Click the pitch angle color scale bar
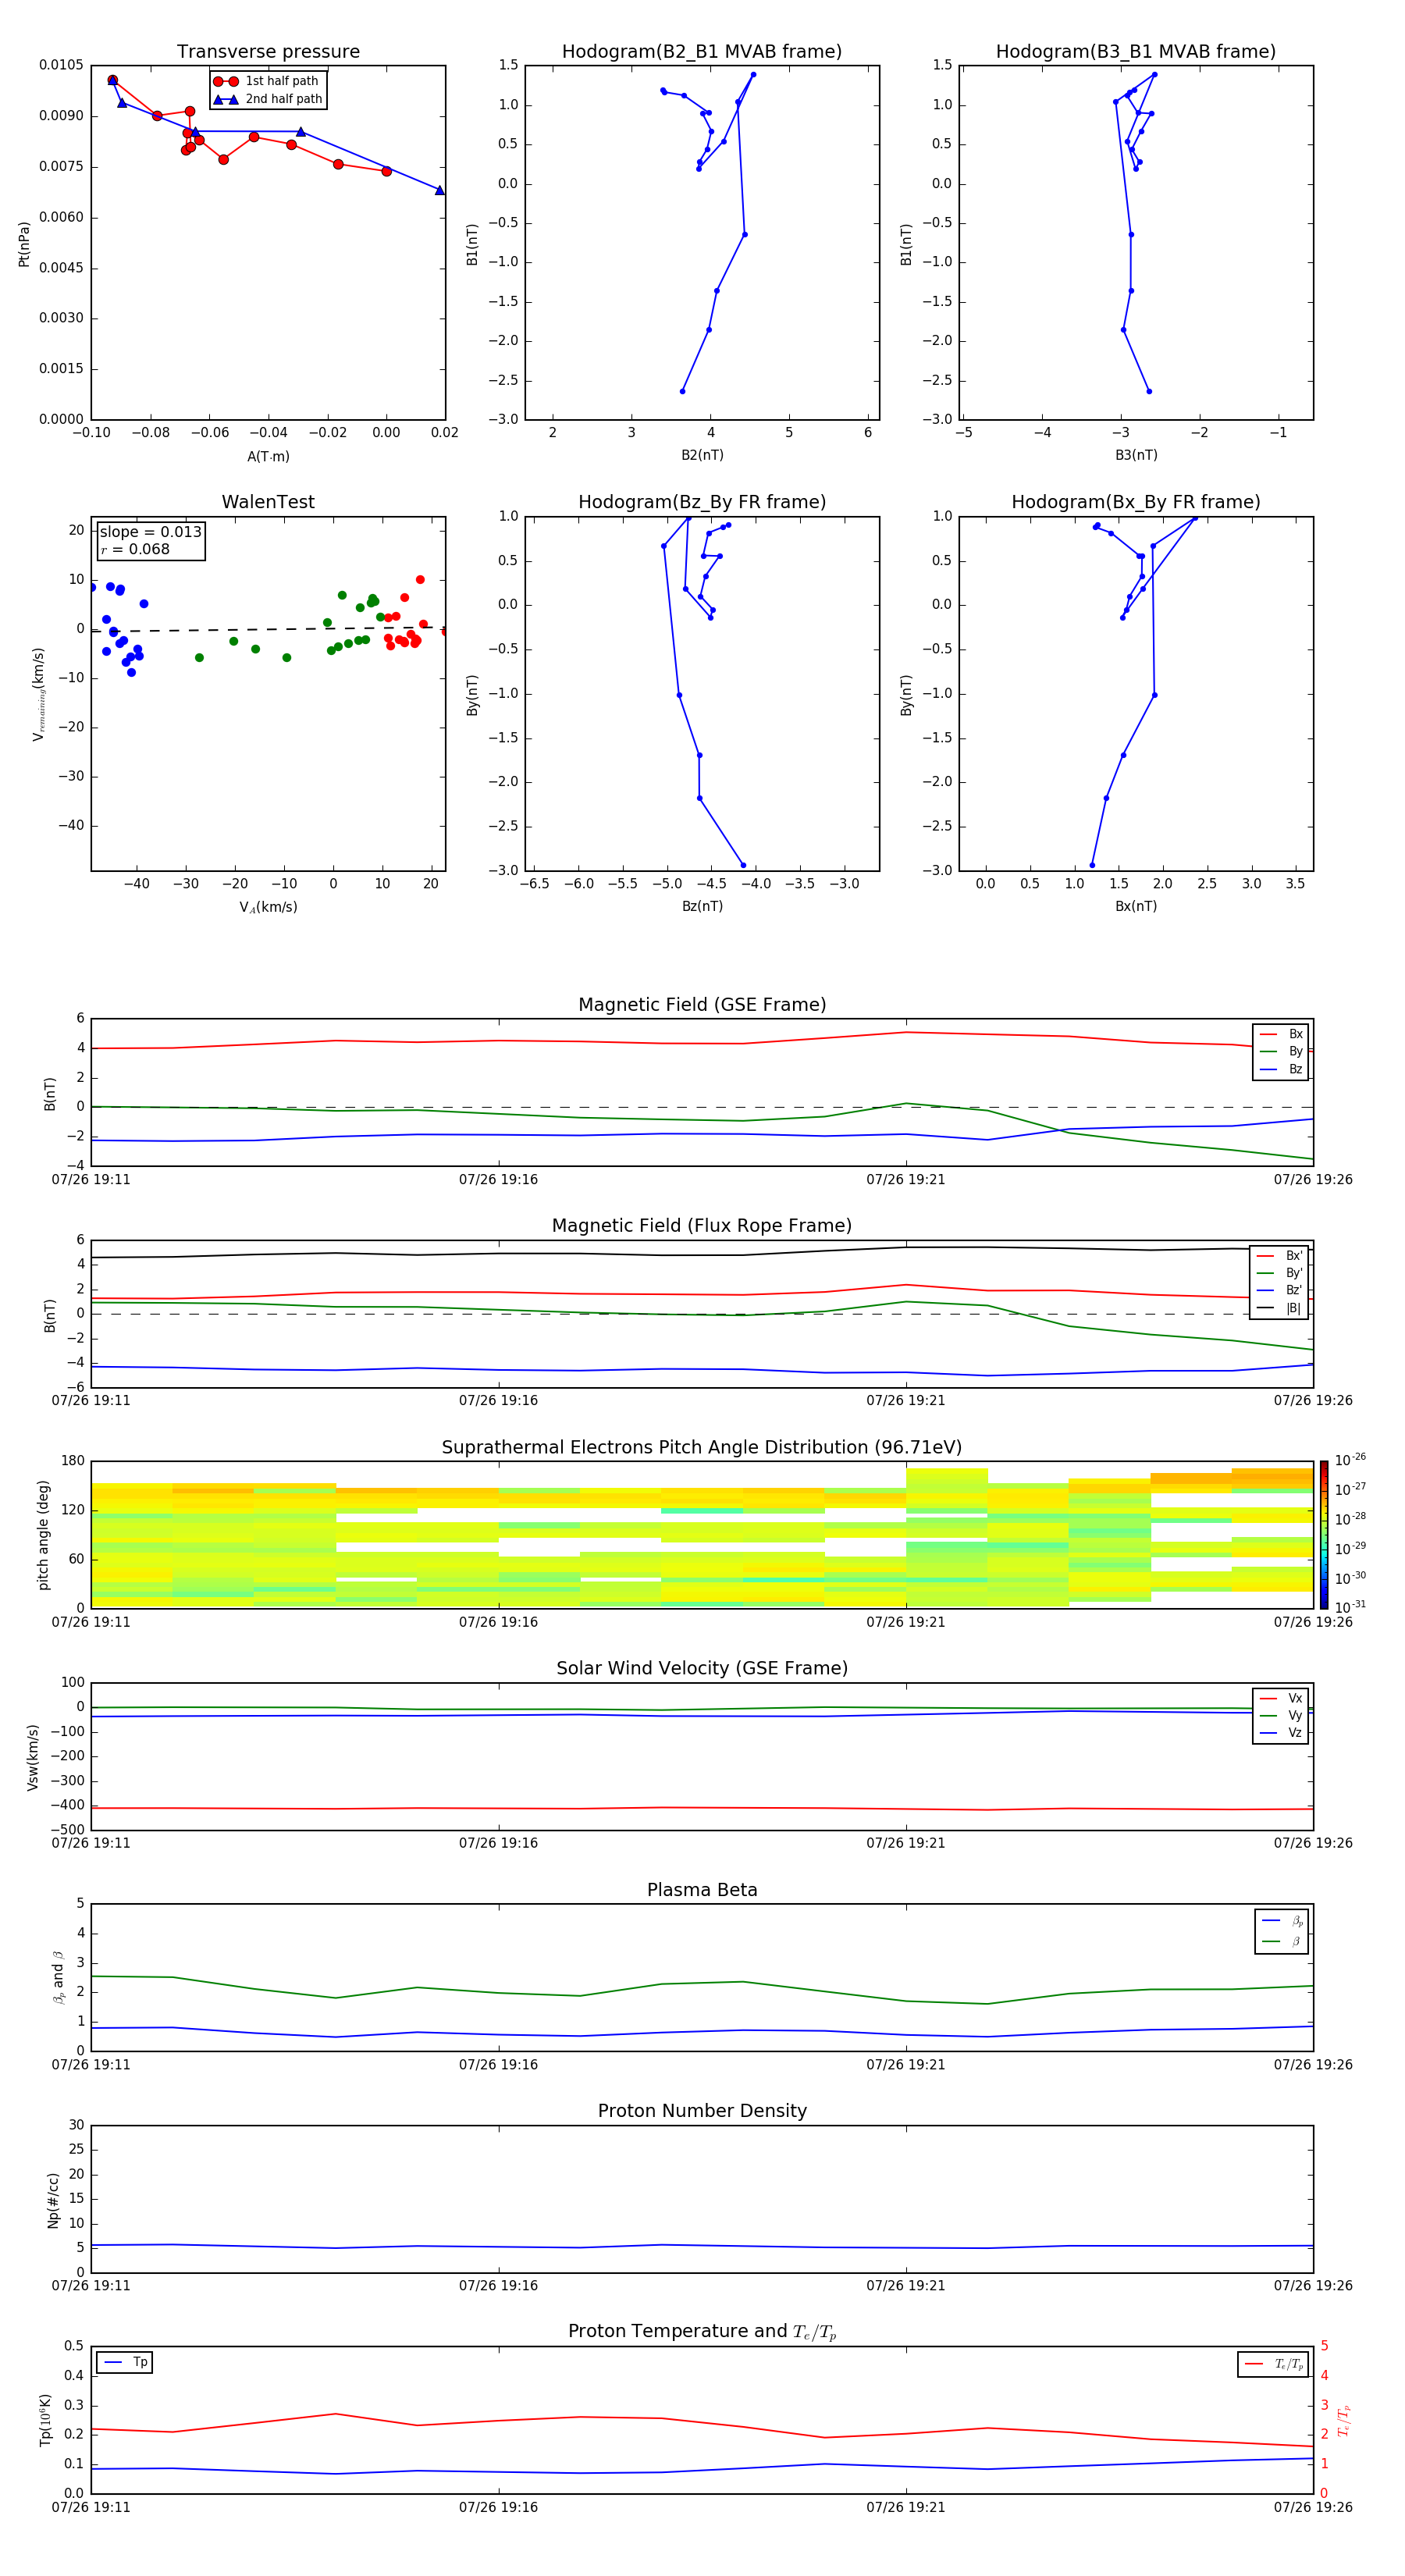 coord(1324,1534)
